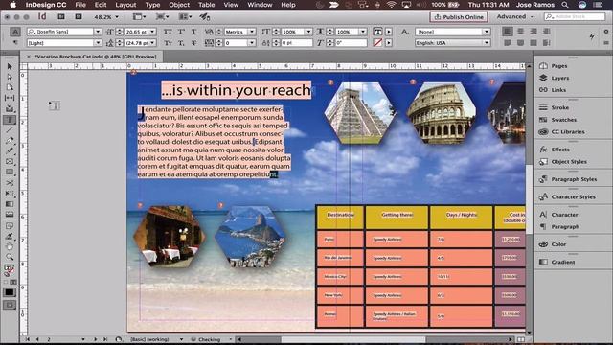The height and width of the screenshot is (345, 613).
Task: Open the character style None dropdown
Action: [487, 32]
